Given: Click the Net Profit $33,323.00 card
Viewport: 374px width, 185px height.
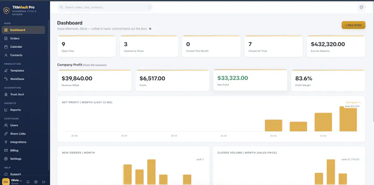Looking at the screenshot, I should point(250,80).
